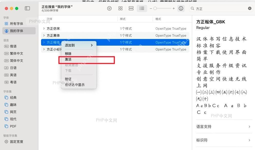Viewport: 255px width, 150px height.
Task: Select the 方正仿宋 row name
Action: [53, 29]
